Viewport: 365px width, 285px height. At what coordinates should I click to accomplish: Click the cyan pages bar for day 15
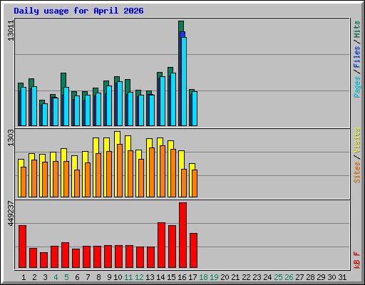click(173, 99)
